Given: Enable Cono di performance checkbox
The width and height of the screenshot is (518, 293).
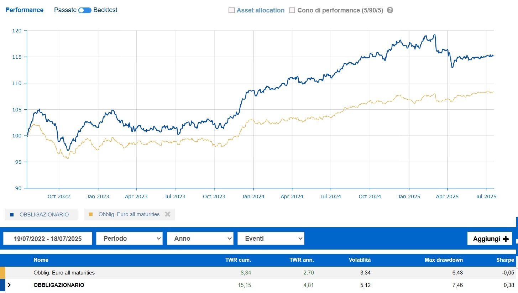Looking at the screenshot, I should pos(292,10).
